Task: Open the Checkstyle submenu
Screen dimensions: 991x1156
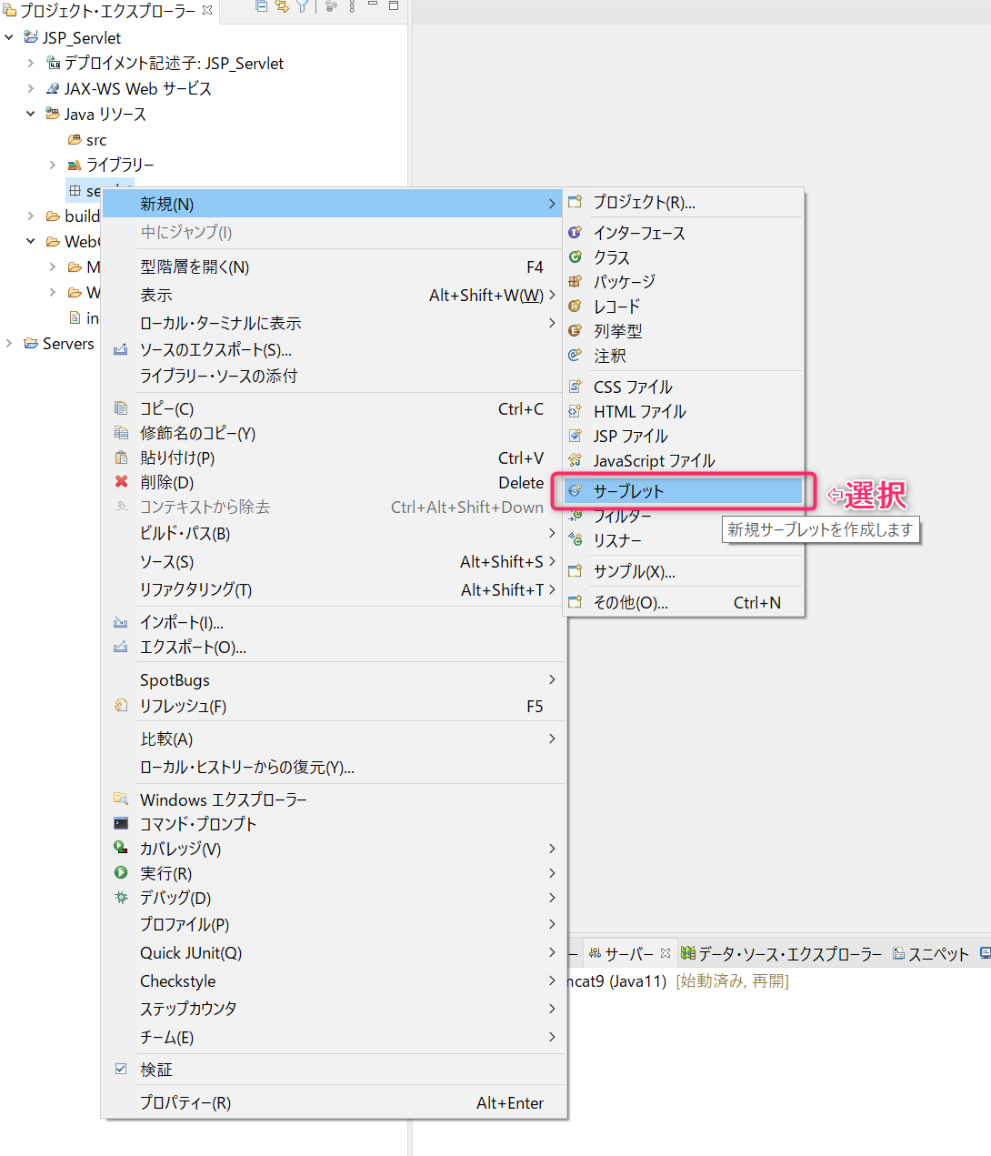Action: coord(334,980)
